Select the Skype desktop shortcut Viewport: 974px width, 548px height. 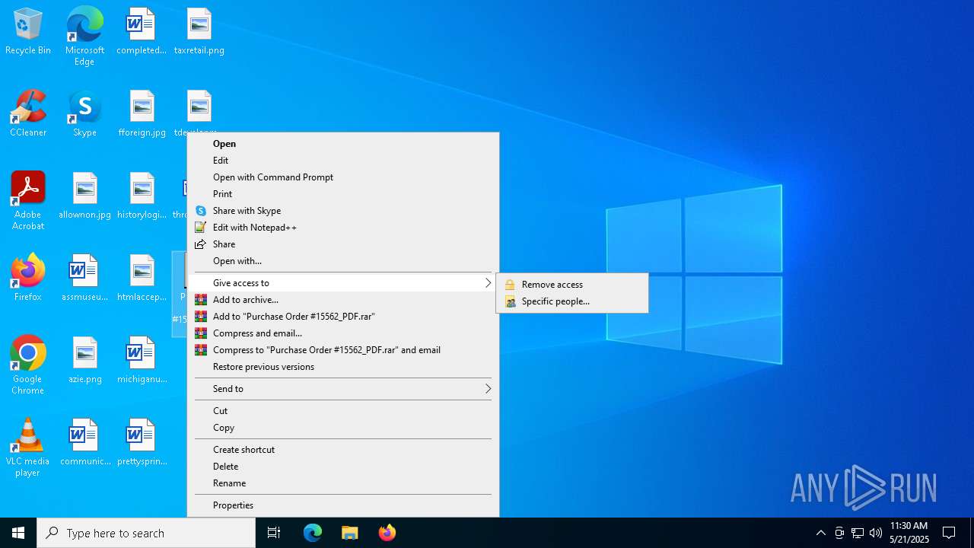click(84, 114)
